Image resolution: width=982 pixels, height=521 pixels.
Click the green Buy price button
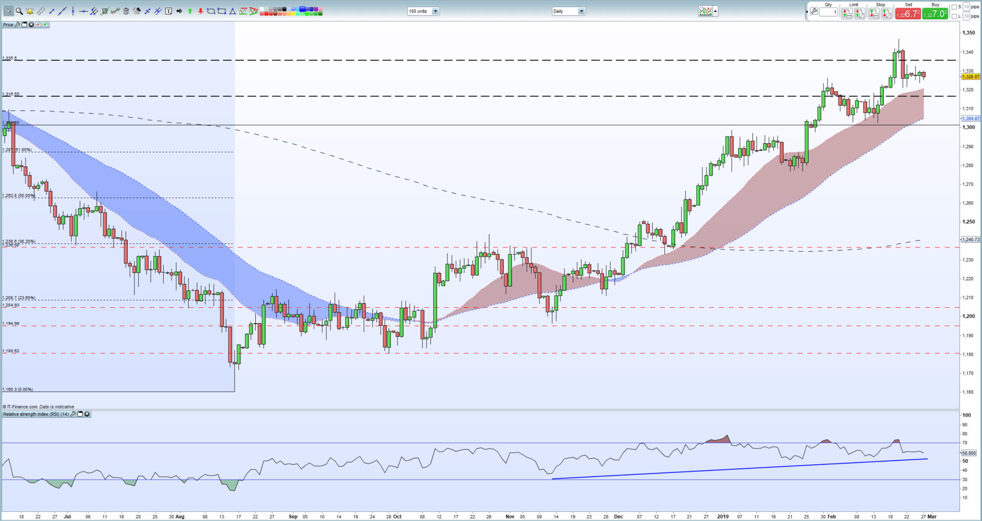click(935, 14)
